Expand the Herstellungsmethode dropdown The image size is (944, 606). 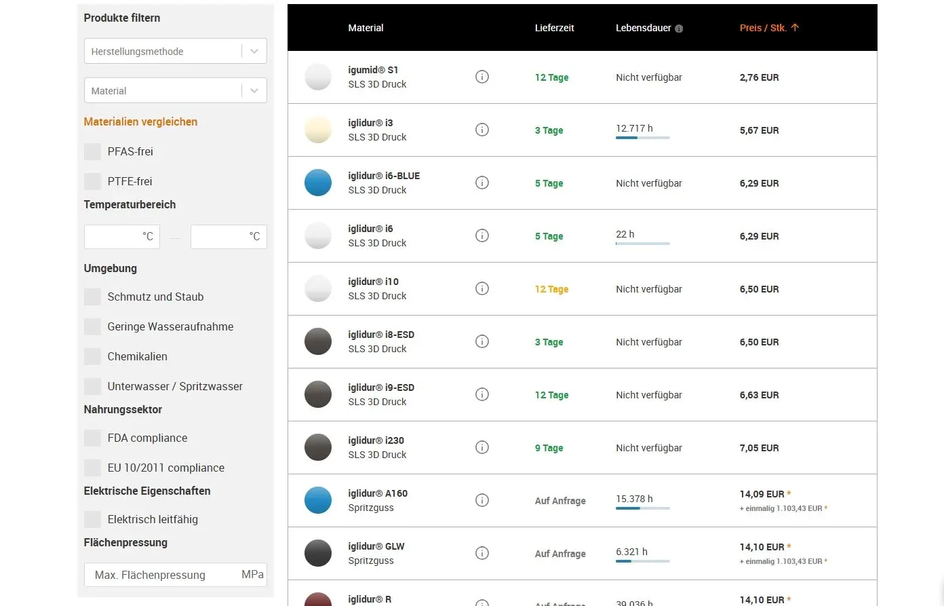pos(175,52)
